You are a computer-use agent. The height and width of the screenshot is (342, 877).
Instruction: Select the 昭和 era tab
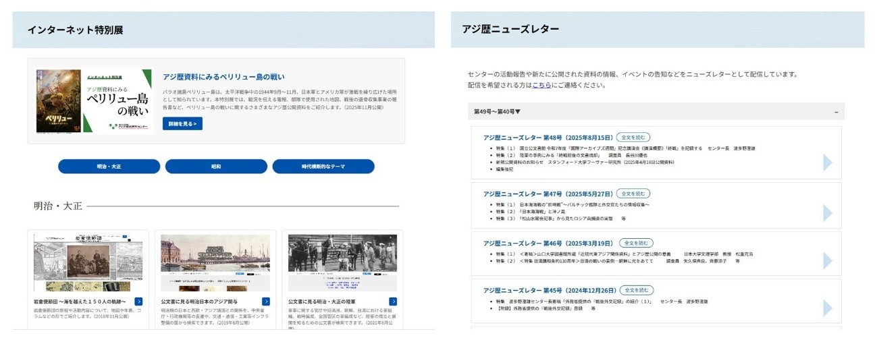(x=216, y=167)
